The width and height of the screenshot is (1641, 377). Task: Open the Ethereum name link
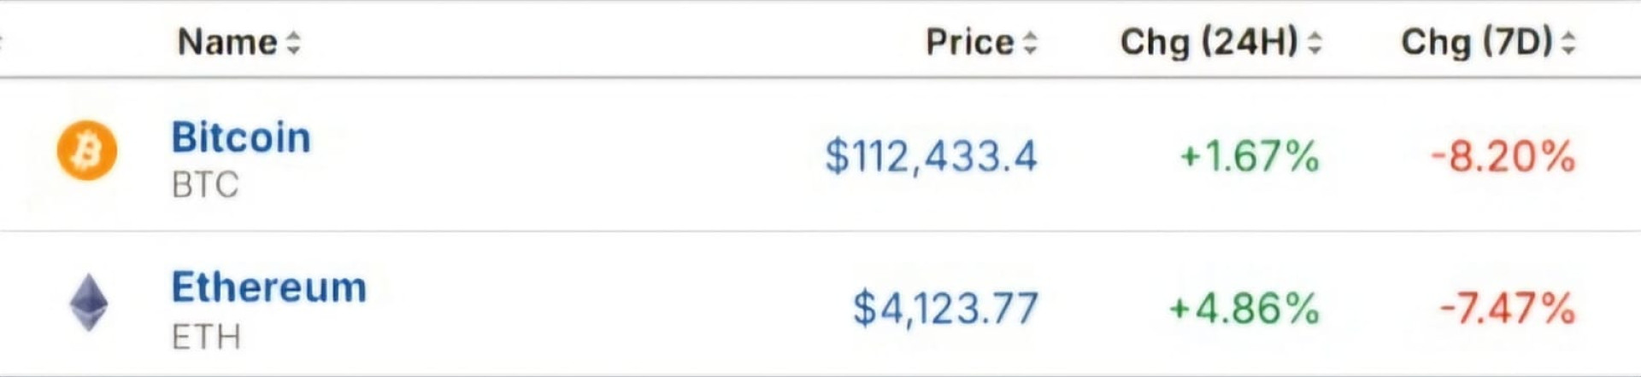[269, 287]
